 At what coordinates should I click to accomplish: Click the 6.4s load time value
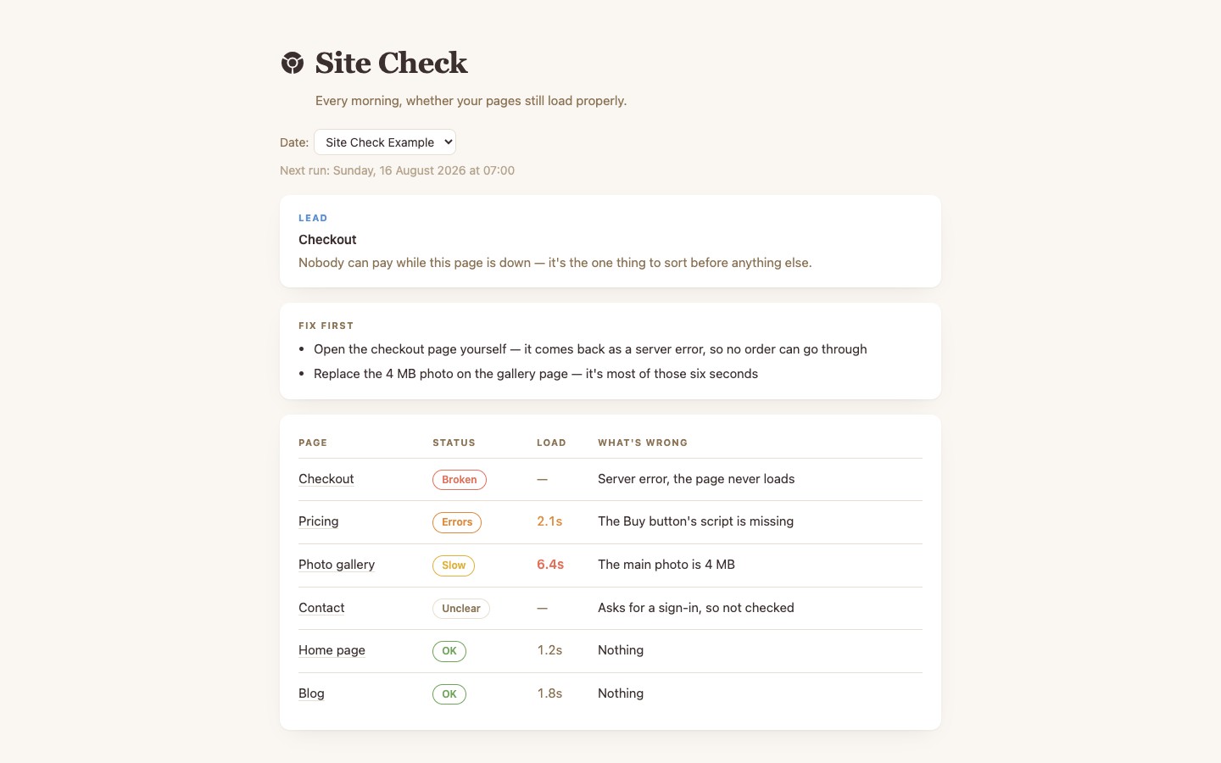pyautogui.click(x=550, y=565)
